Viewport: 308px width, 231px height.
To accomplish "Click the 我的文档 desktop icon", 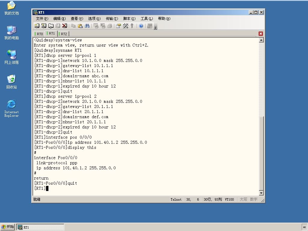I will 11,8.
